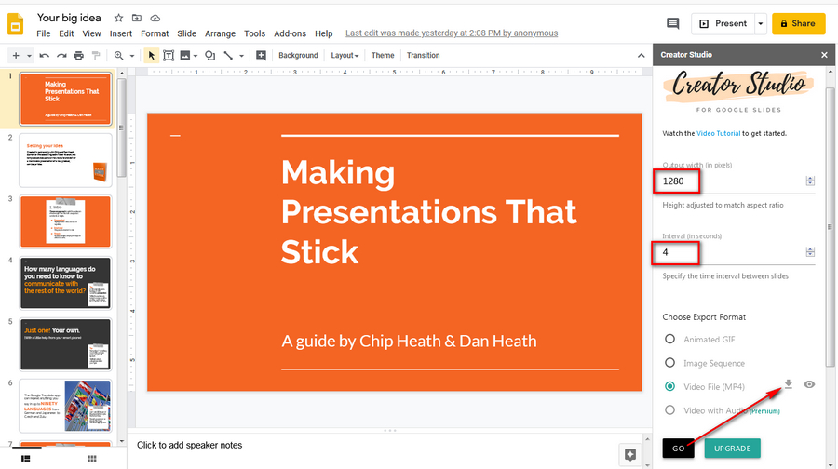Expand the new slide layout dropdown

pos(29,56)
